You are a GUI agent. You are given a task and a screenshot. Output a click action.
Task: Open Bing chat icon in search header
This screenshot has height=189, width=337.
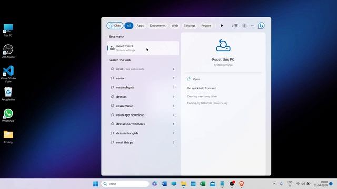click(261, 26)
